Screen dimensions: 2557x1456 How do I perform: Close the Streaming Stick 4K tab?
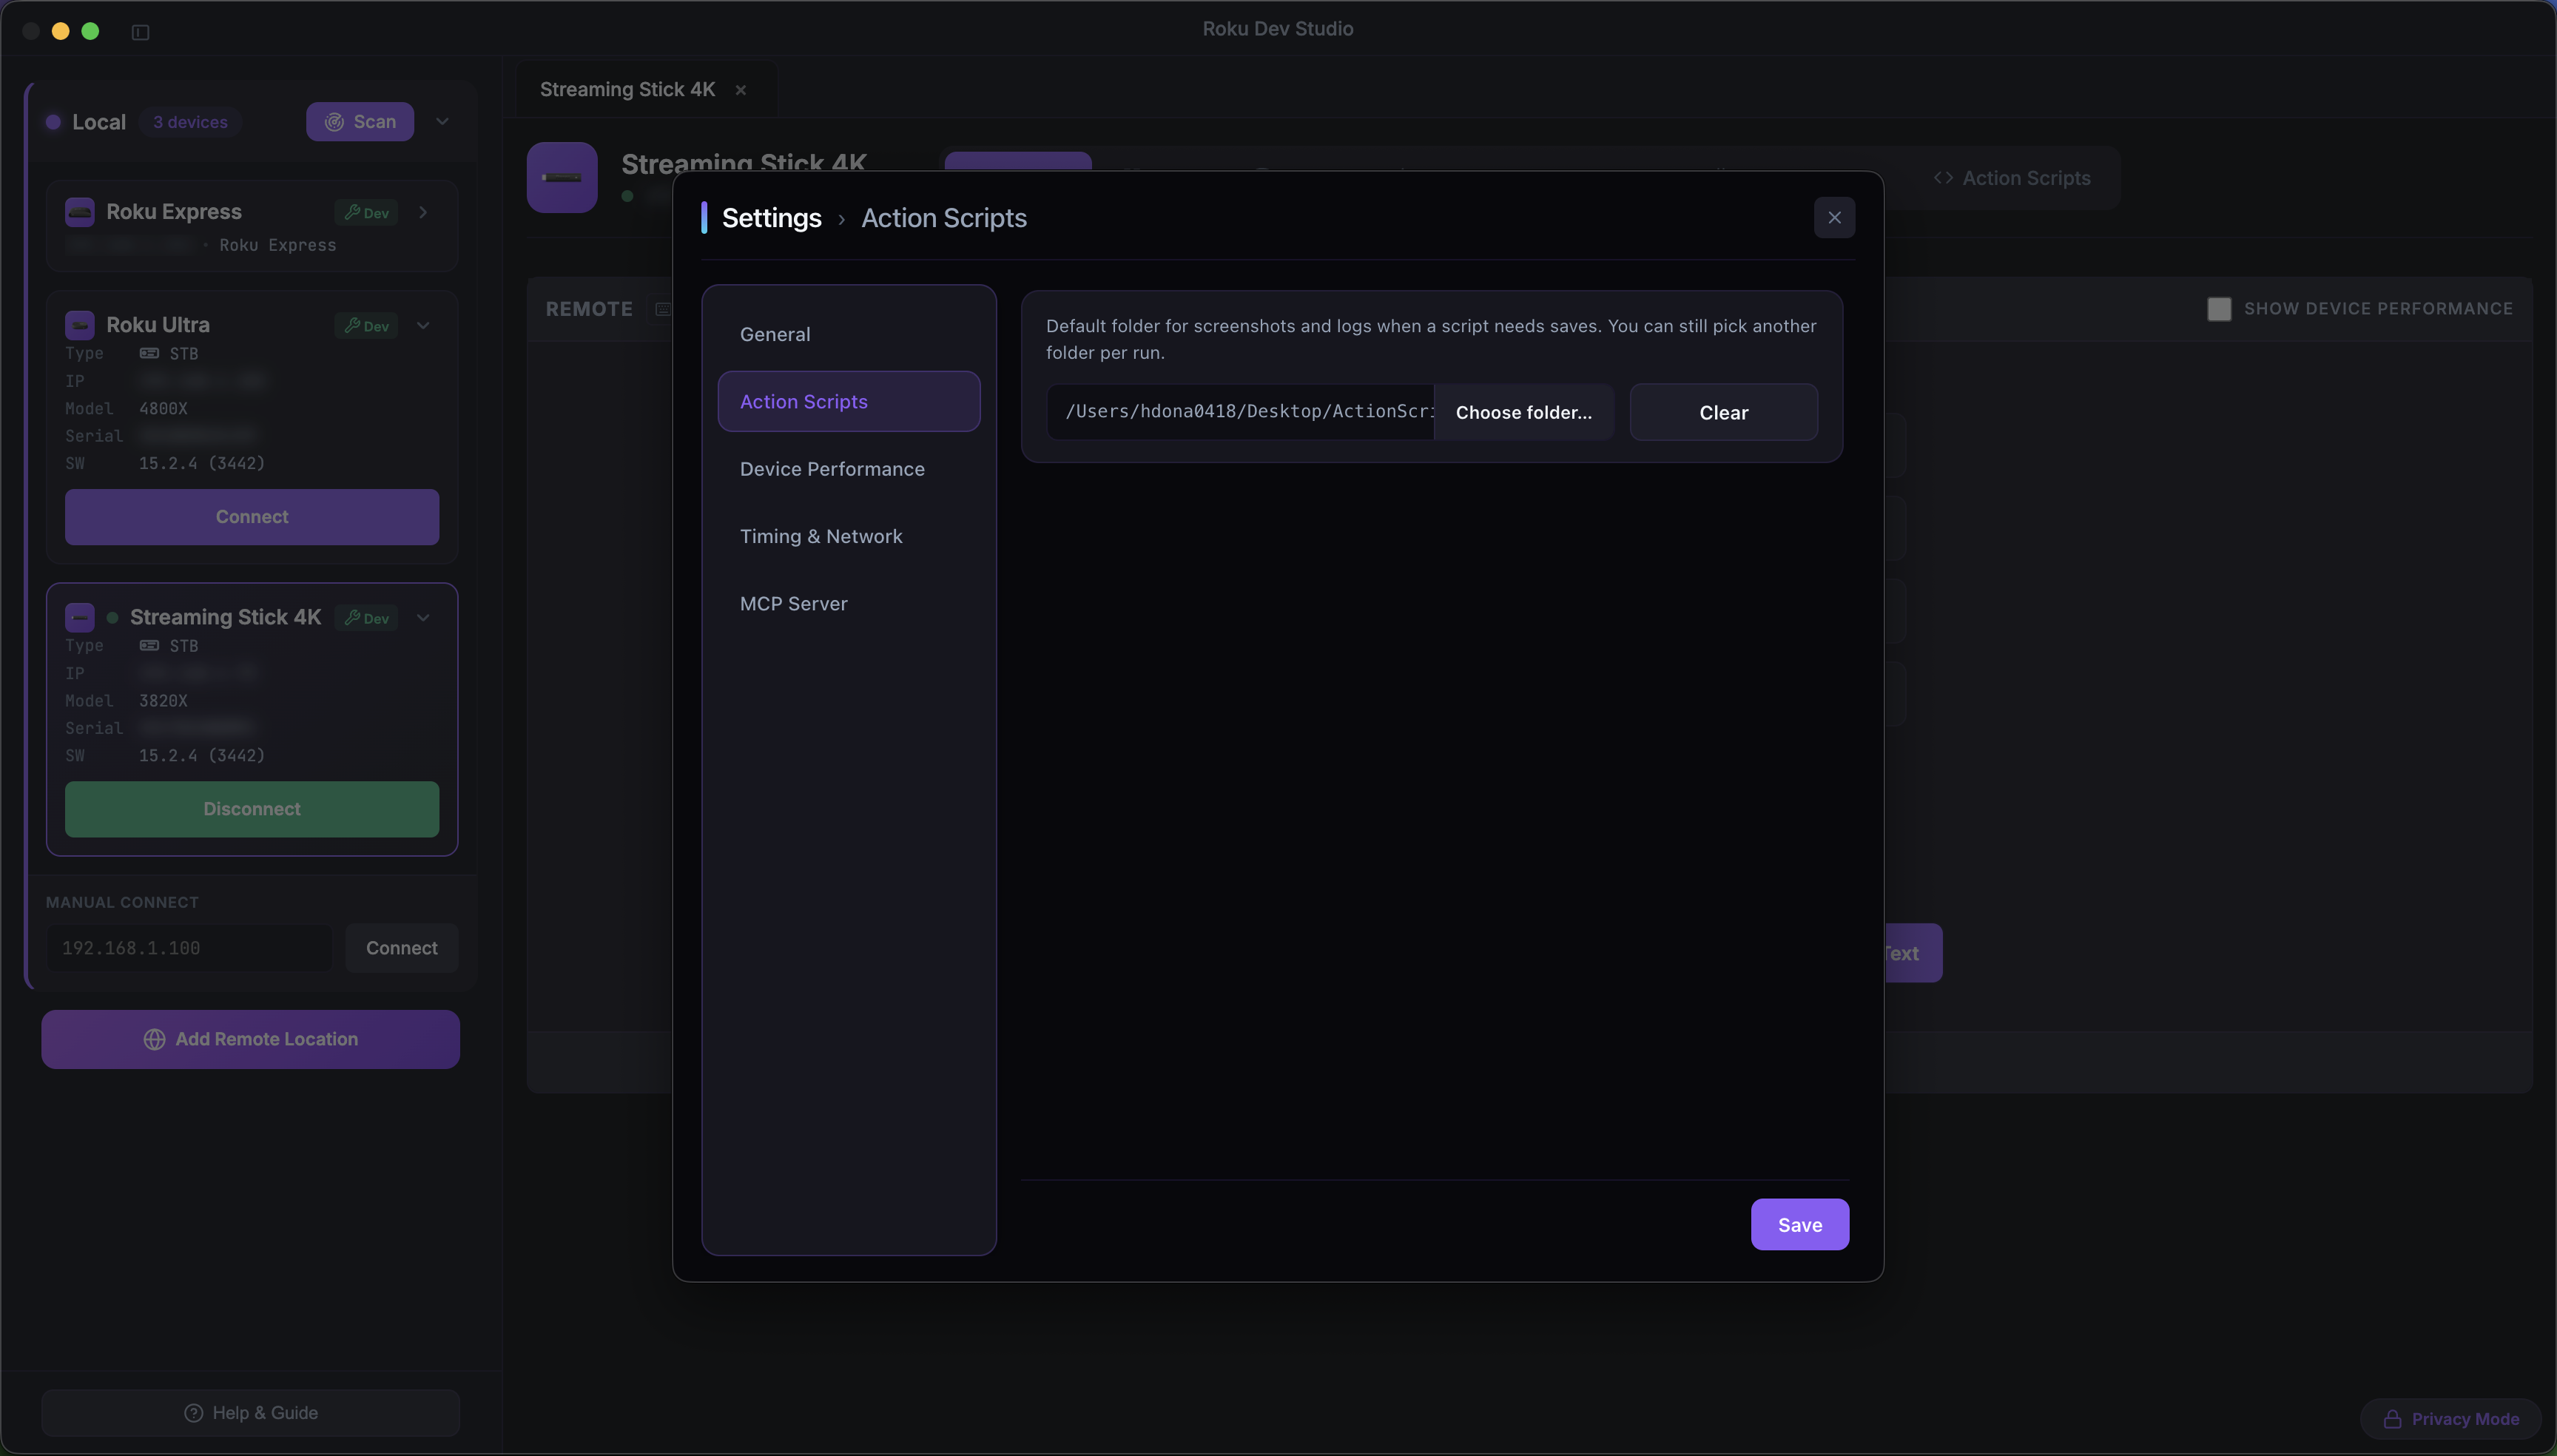tap(741, 90)
